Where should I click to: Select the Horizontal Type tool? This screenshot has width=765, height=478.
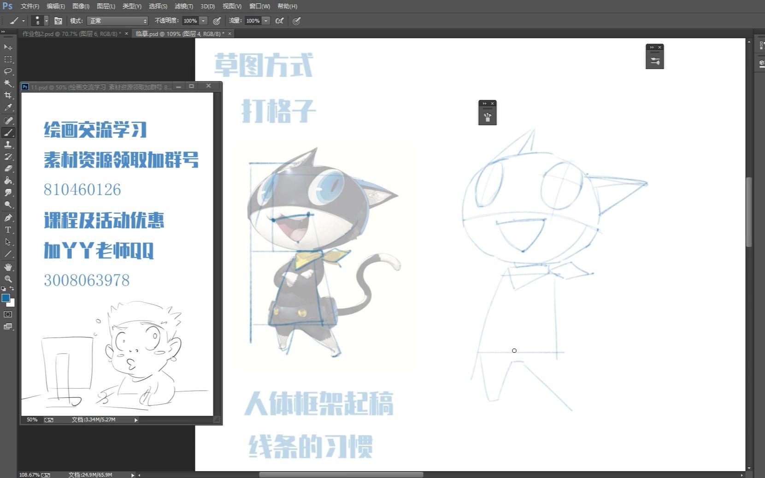7,230
